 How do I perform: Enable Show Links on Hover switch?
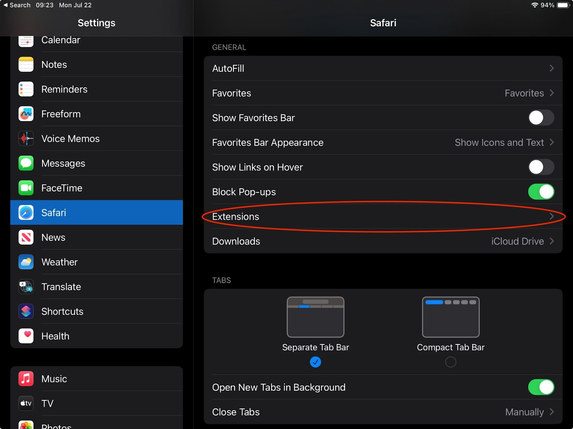point(541,167)
